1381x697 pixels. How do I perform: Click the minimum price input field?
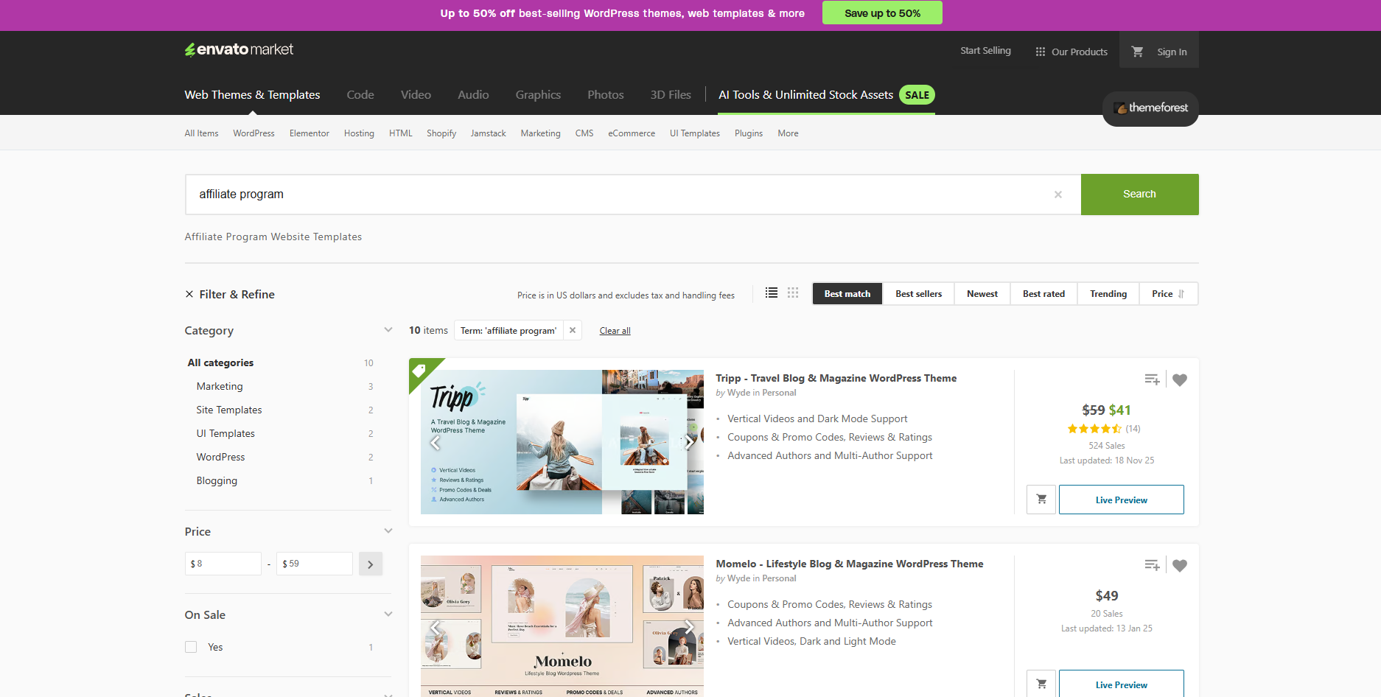(223, 564)
